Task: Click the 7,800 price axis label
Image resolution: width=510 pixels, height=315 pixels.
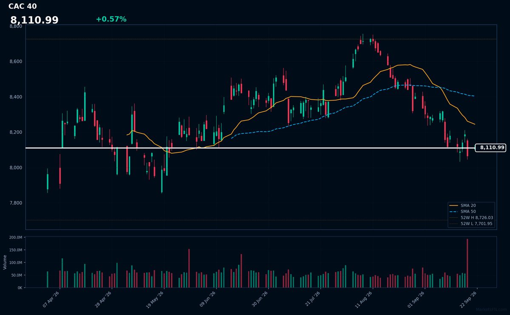Action: coord(16,203)
